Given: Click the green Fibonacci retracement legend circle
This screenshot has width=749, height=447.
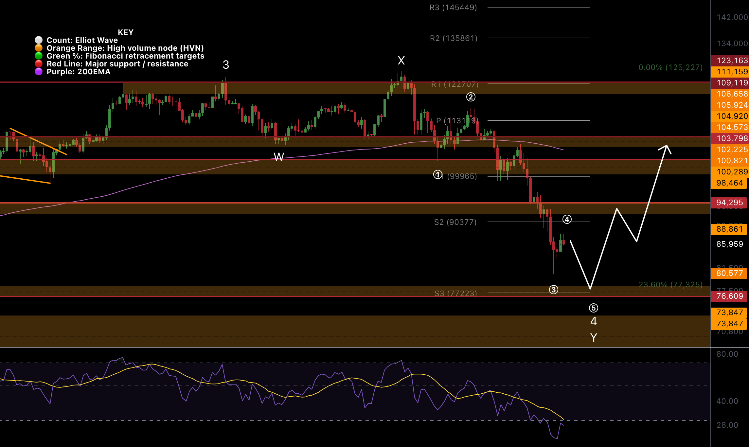Looking at the screenshot, I should [x=39, y=56].
